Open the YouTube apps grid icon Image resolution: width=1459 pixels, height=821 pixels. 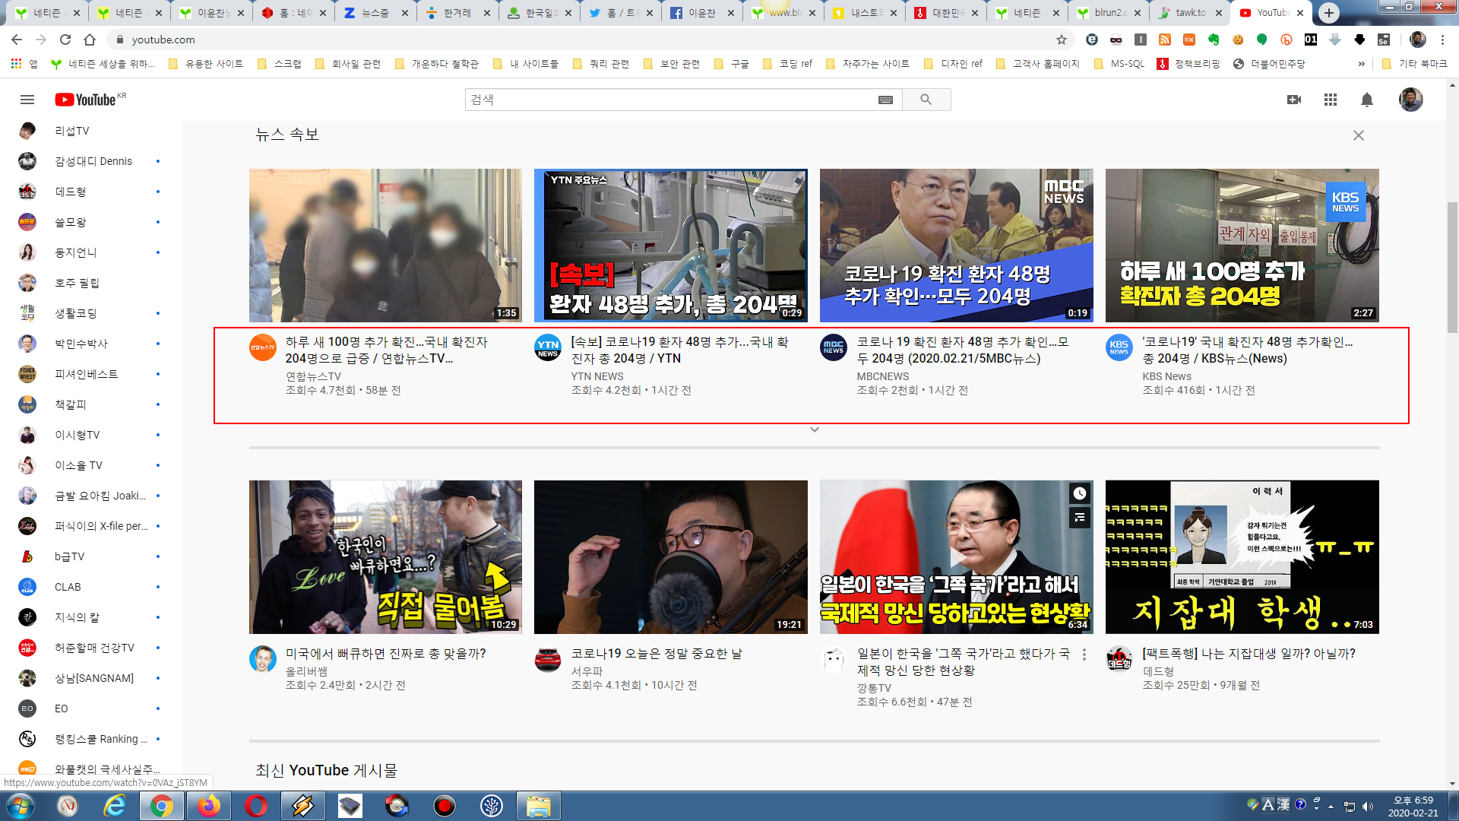point(1331,100)
